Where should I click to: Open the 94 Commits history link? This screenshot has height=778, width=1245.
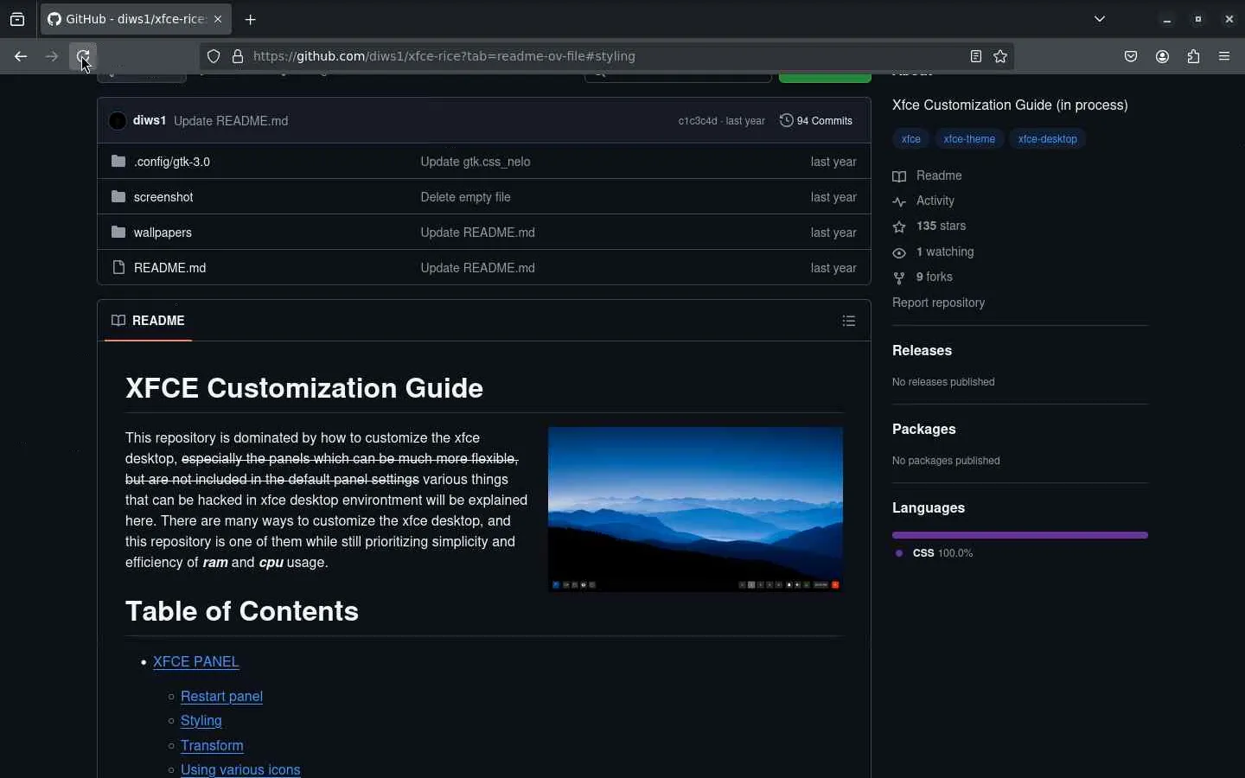(816, 121)
